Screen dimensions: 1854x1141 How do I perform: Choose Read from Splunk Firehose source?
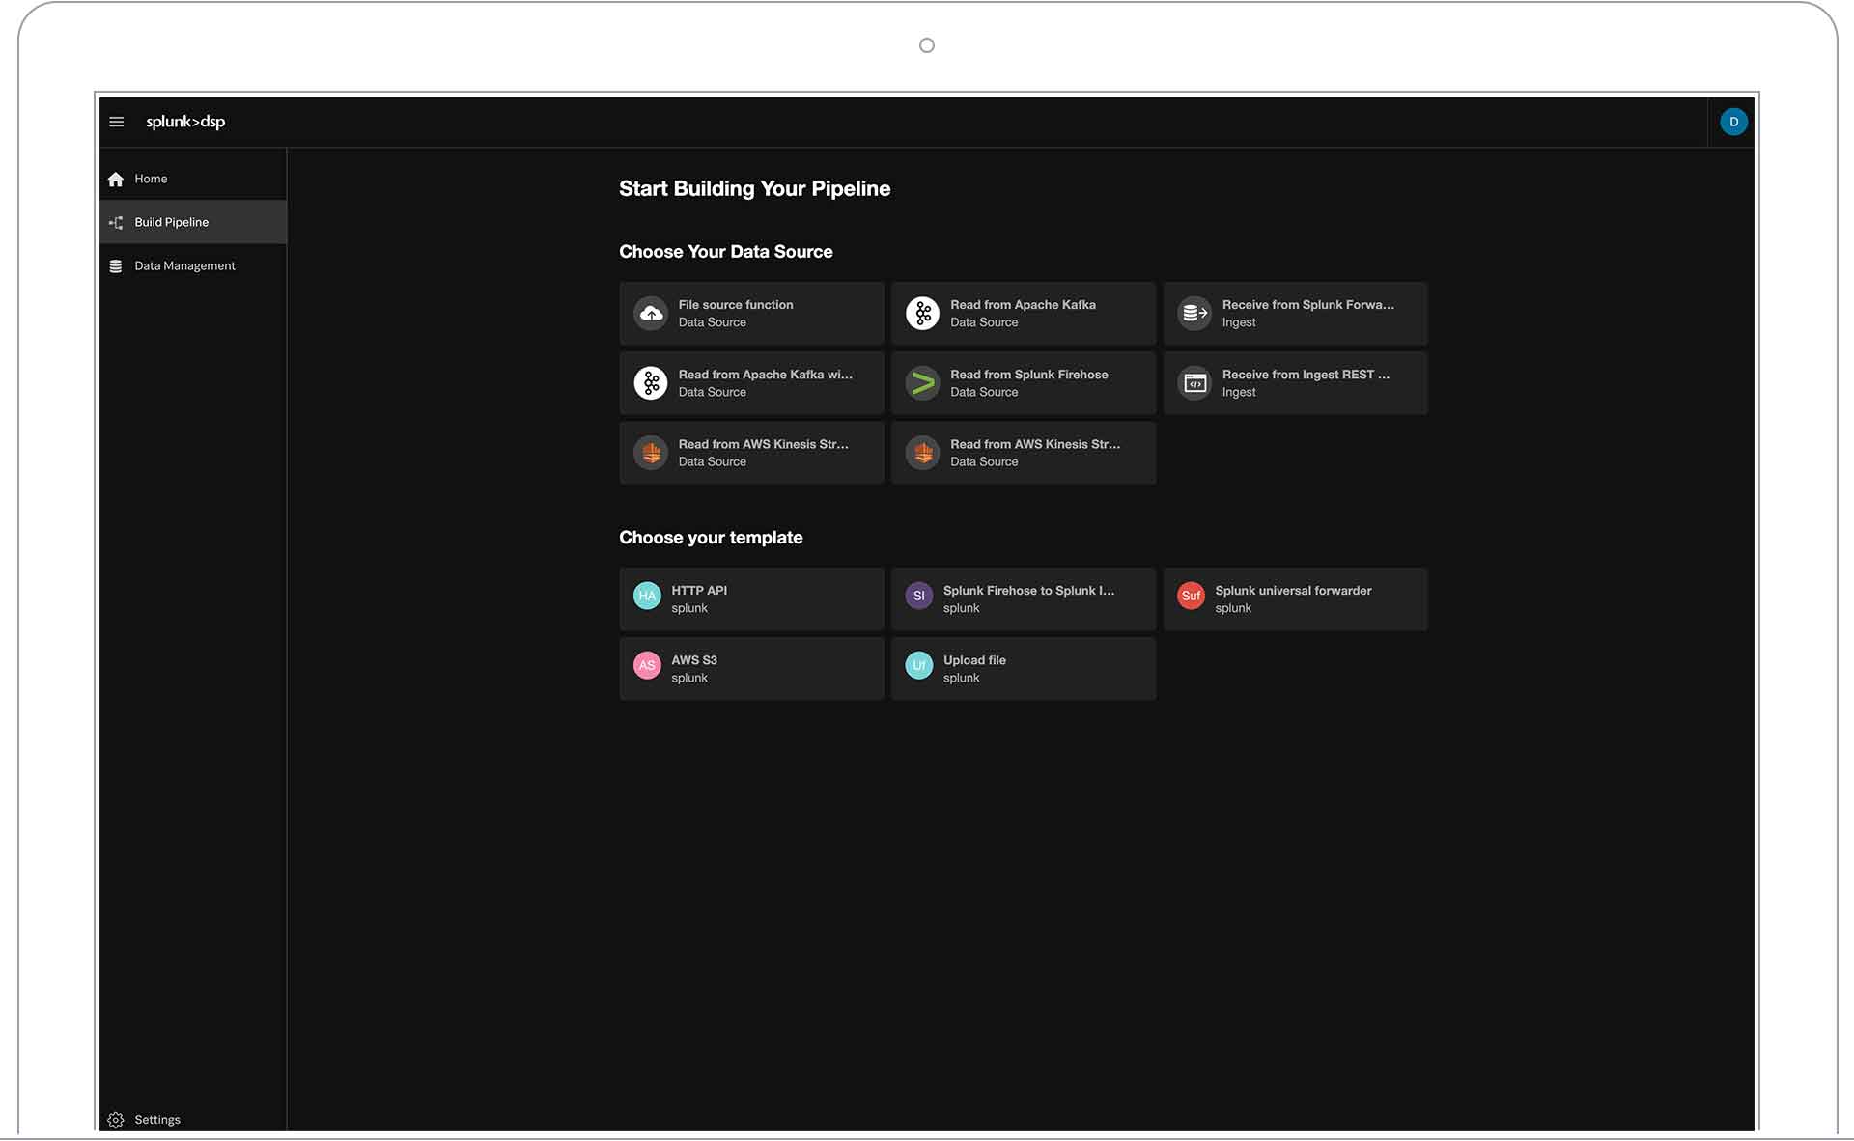click(1024, 383)
